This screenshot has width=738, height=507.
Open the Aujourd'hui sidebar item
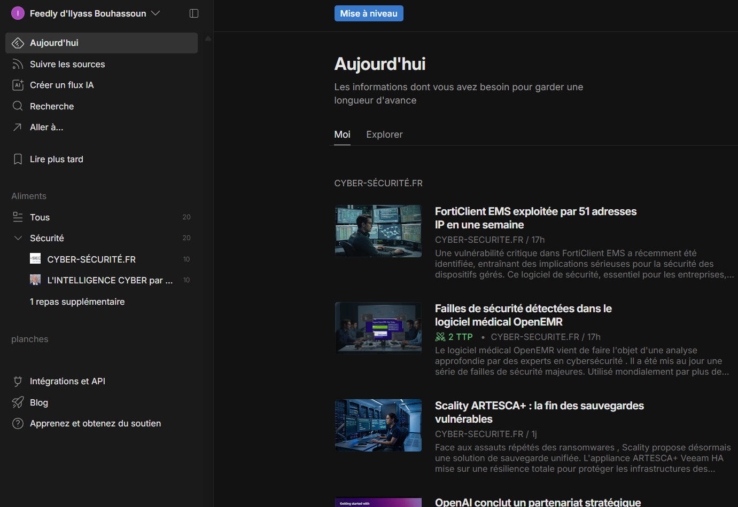click(102, 43)
